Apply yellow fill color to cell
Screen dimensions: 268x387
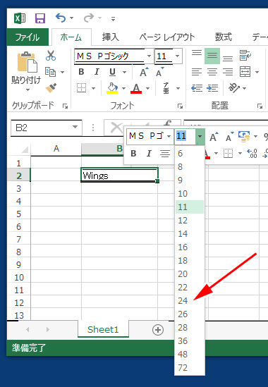(x=112, y=88)
